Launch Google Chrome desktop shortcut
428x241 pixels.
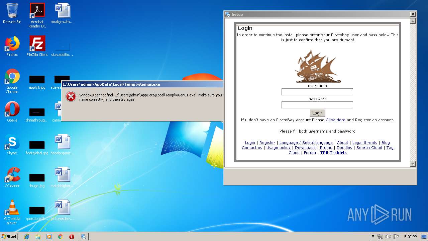pyautogui.click(x=12, y=81)
